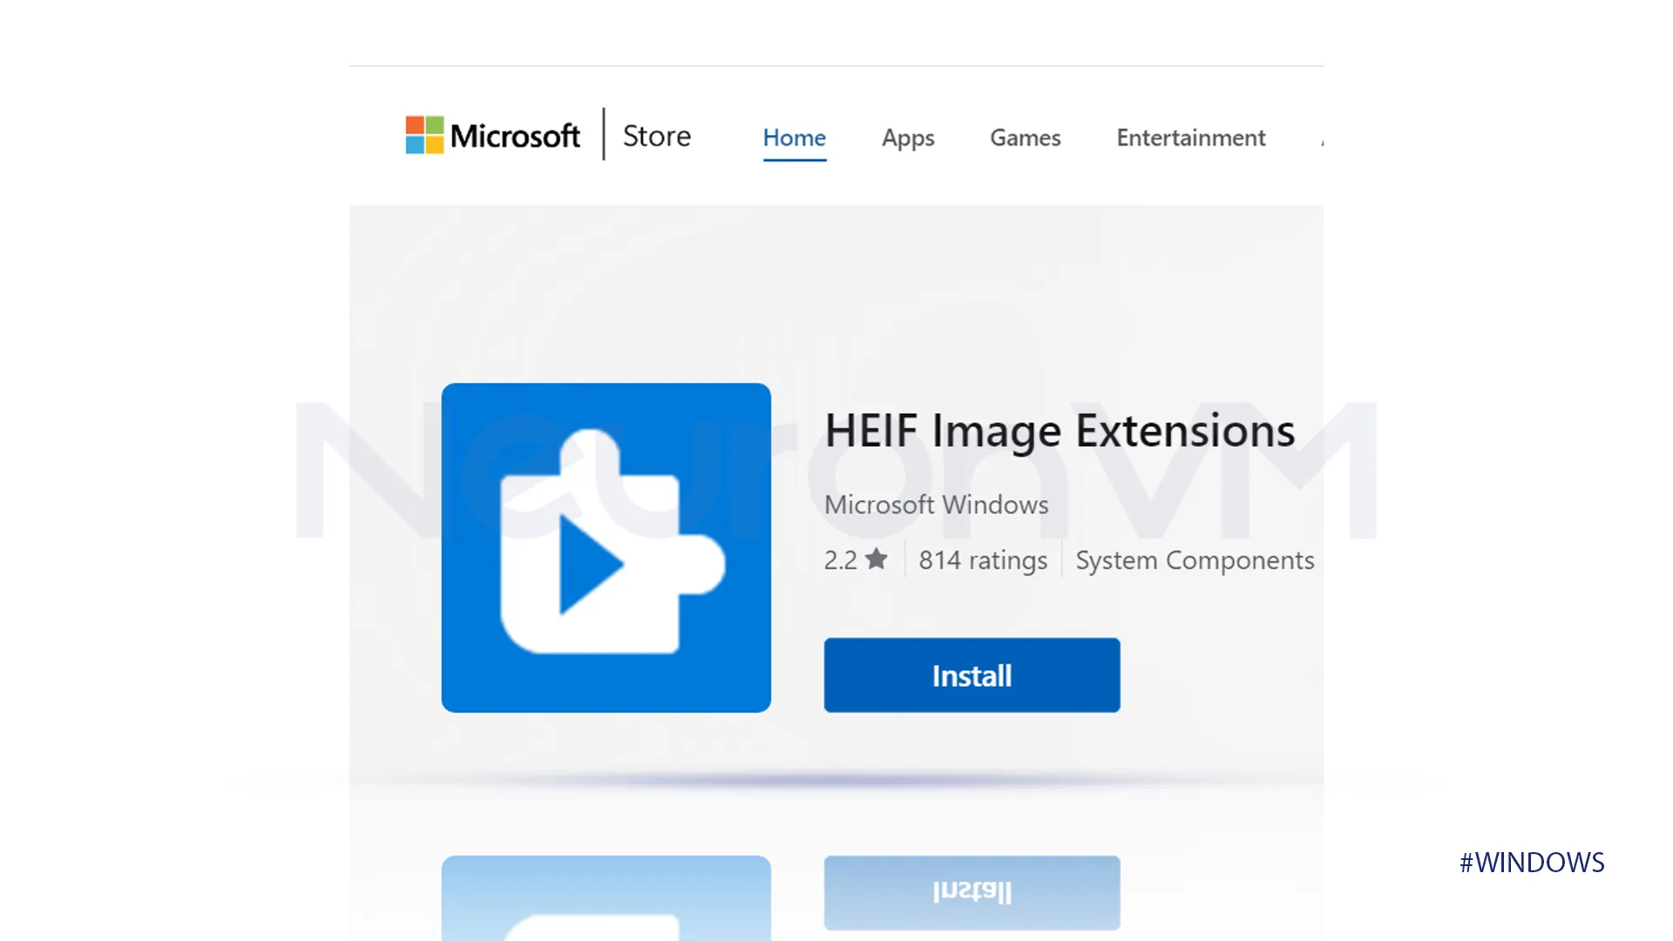Click the HEIF Image Extensions app icon
Viewport: 1673px width, 941px height.
606,547
